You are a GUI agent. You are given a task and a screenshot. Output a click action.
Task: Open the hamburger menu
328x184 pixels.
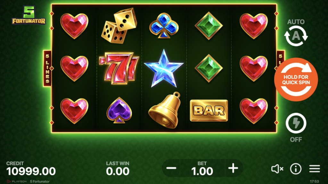[315, 169]
